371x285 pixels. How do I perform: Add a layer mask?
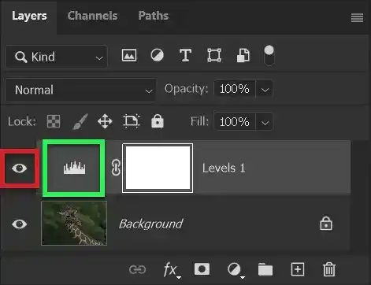[202, 269]
